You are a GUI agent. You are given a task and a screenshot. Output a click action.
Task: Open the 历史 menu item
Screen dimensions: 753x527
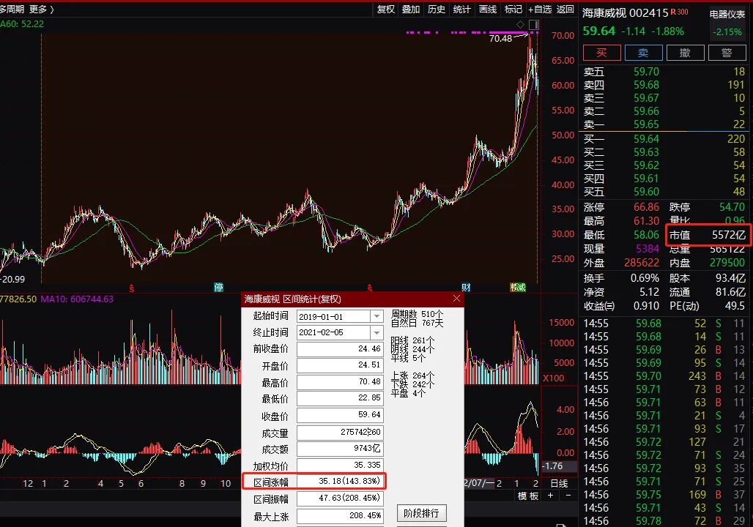(x=436, y=9)
